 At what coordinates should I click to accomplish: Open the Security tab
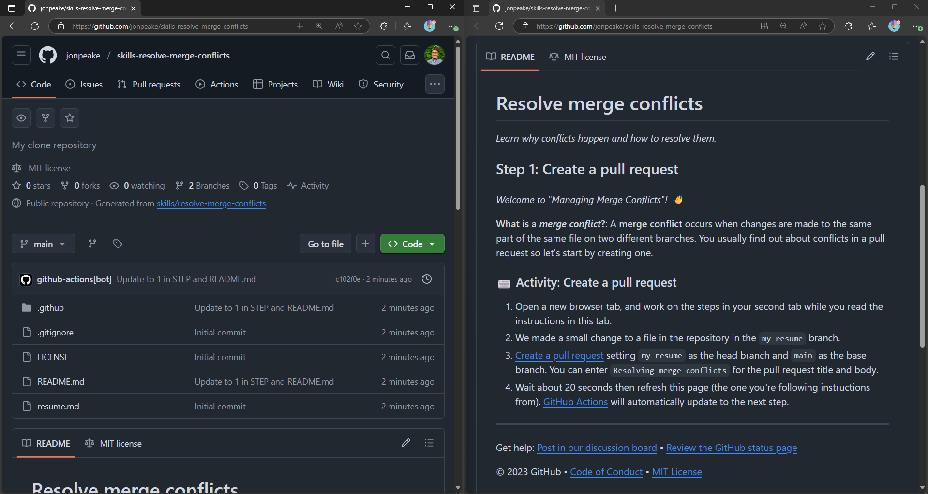(381, 84)
